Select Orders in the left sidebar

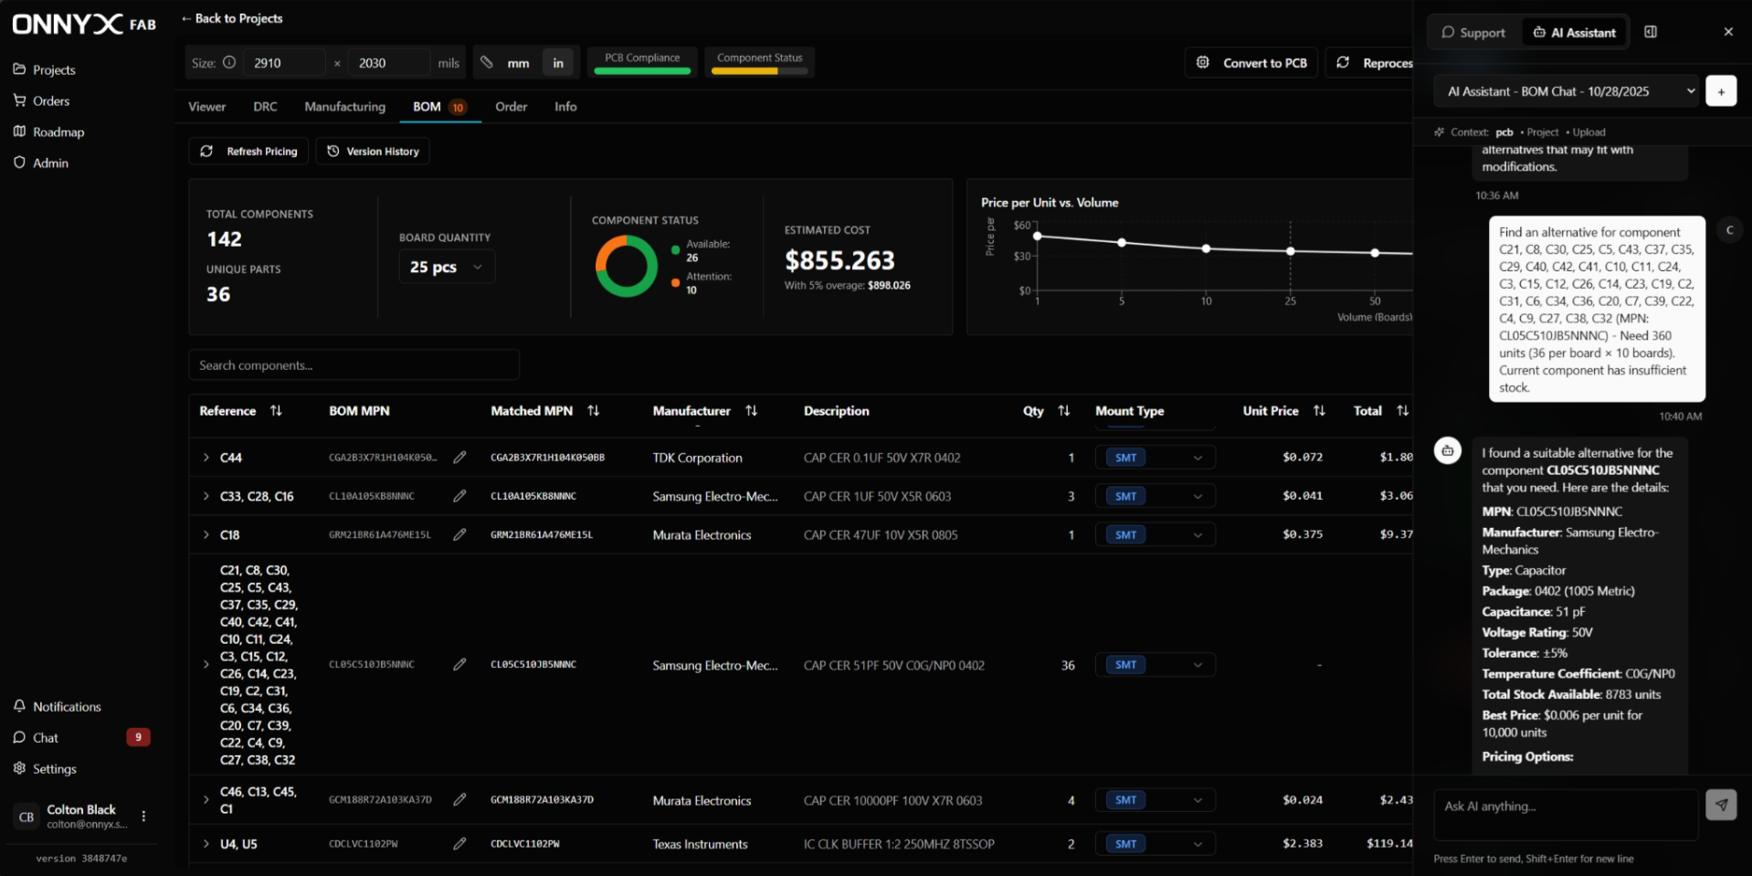[x=50, y=100]
